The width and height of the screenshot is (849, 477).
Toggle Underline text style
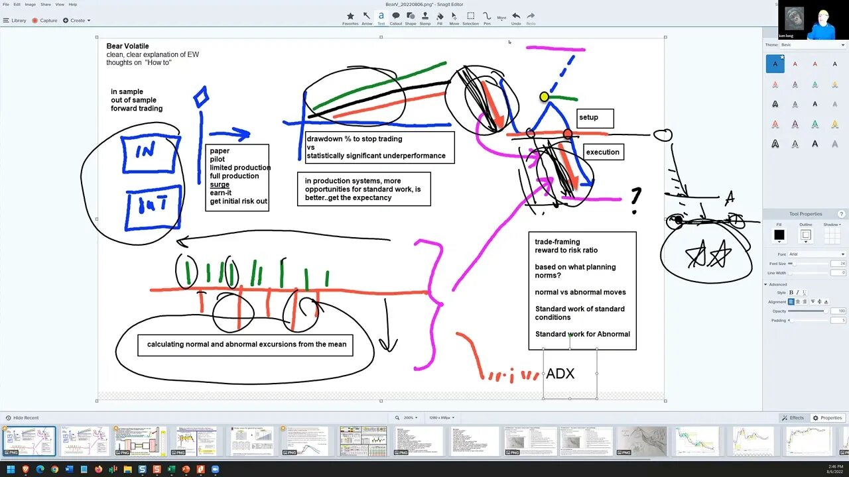pos(803,292)
